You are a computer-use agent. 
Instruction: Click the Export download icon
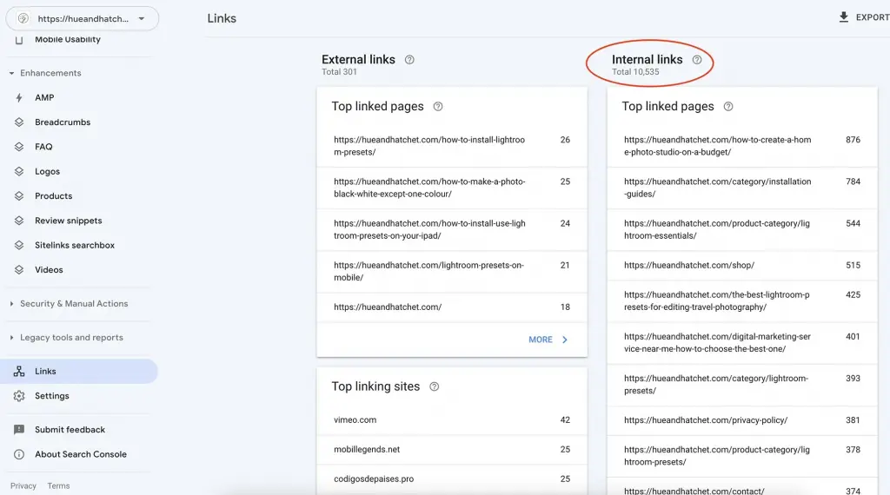coord(844,17)
